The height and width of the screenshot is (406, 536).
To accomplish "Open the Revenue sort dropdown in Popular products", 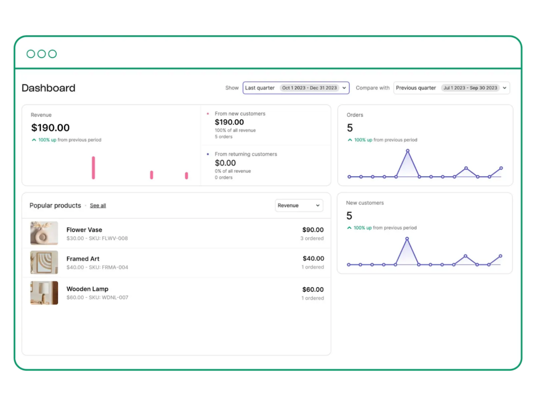I will (299, 205).
